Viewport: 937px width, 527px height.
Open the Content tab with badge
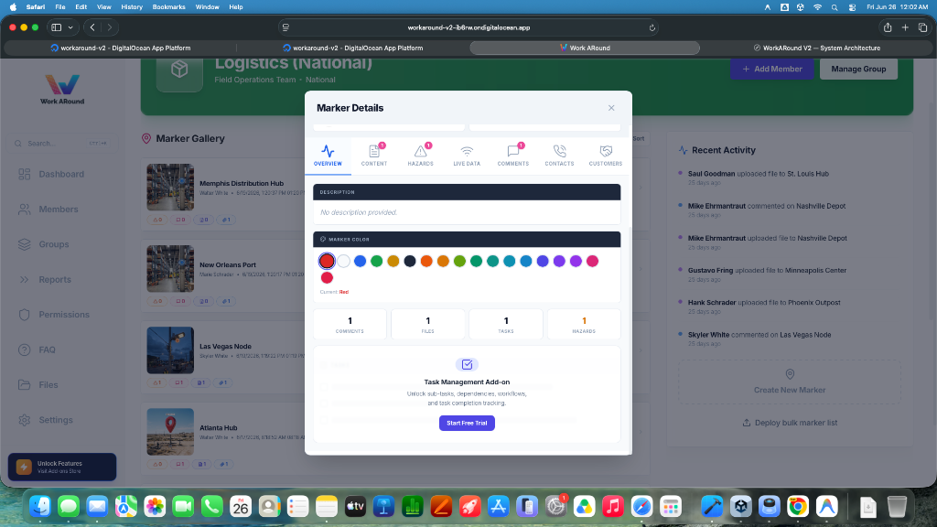(x=374, y=156)
